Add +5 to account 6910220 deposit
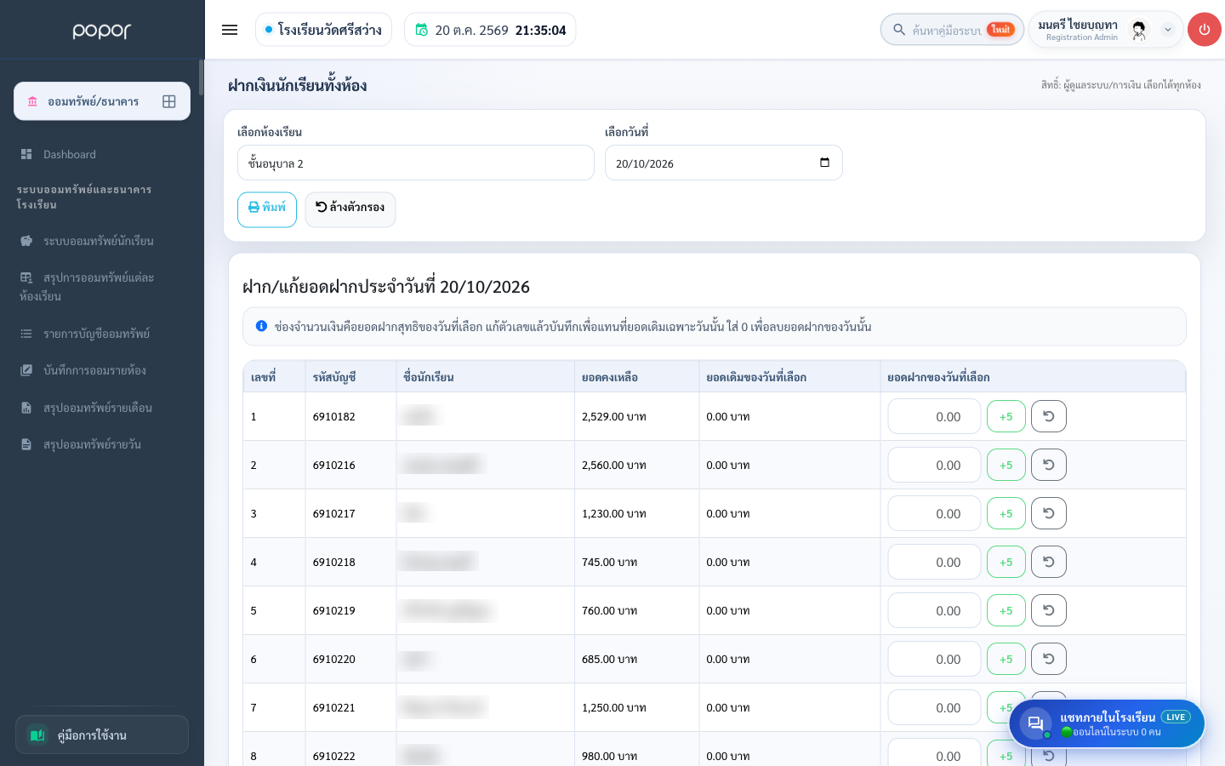 [1006, 659]
